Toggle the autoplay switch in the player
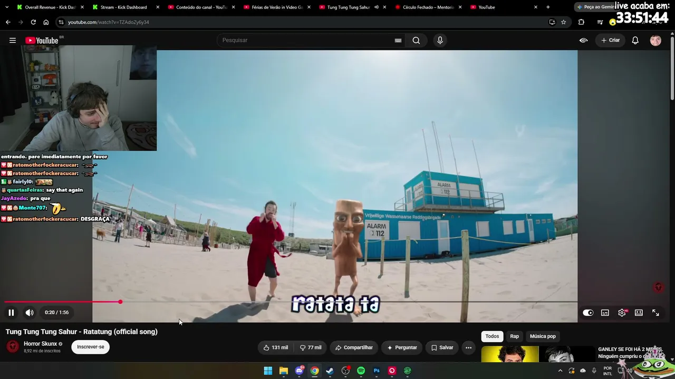Screen dimensions: 675x379 click(588, 313)
